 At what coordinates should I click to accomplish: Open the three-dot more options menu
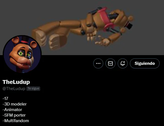pyautogui.click(x=98, y=63)
